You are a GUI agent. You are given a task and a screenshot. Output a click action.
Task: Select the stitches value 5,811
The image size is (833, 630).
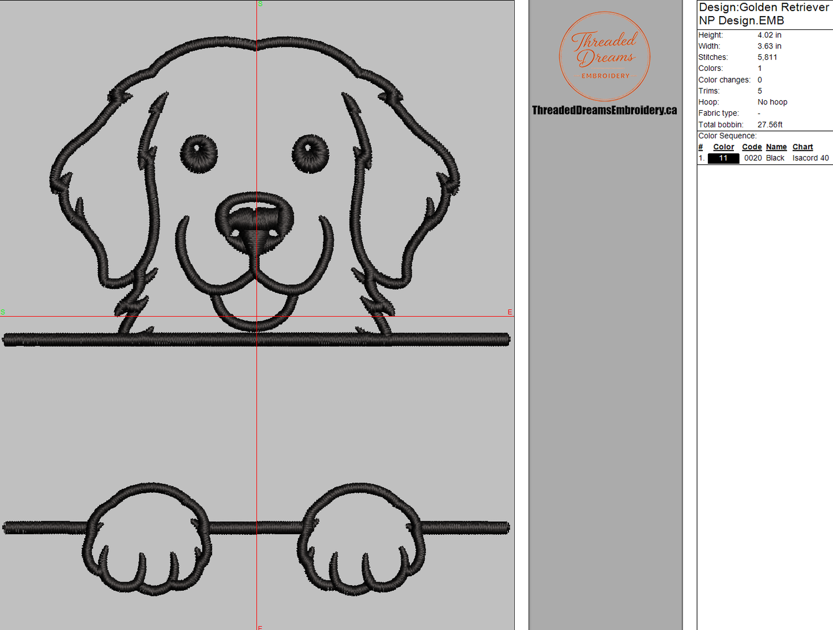coord(767,57)
